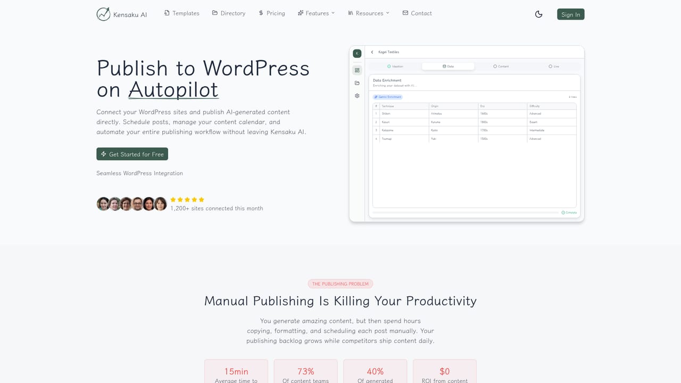Select the Katazome table cell
The height and width of the screenshot is (383, 681).
[x=404, y=130]
